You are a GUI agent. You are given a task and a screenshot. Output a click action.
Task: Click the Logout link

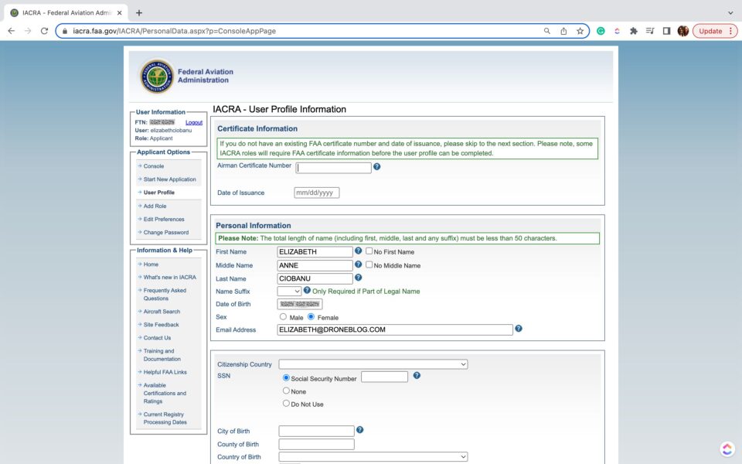(194, 122)
